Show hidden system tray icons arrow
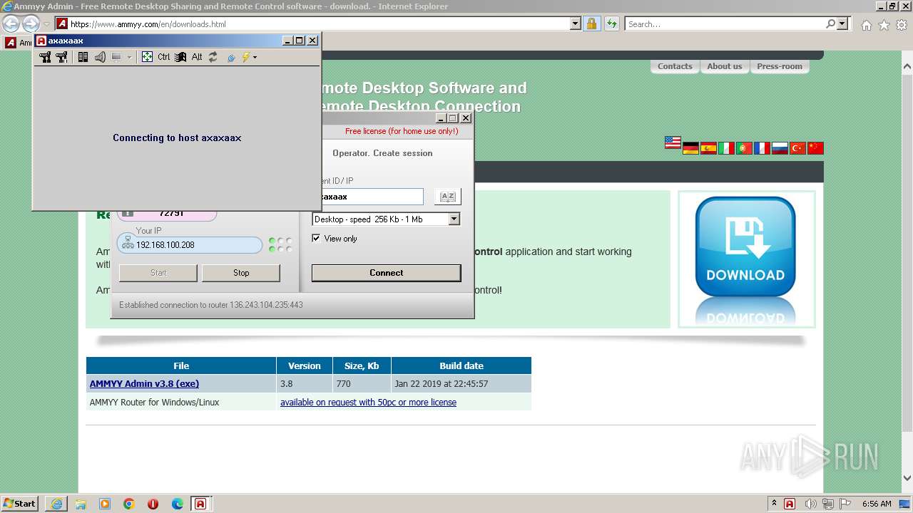 (x=774, y=504)
